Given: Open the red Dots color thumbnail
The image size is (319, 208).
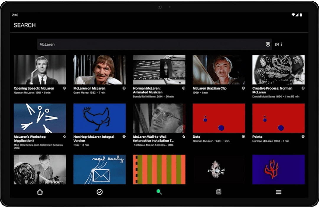Looking at the screenshot, I should (x=219, y=118).
